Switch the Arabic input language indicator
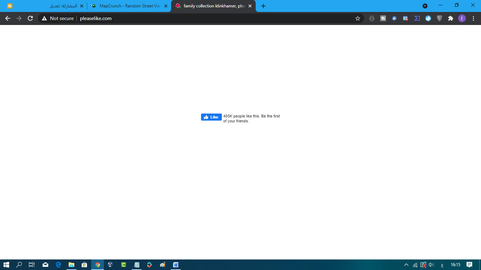This screenshot has width=481, height=270. [442, 265]
